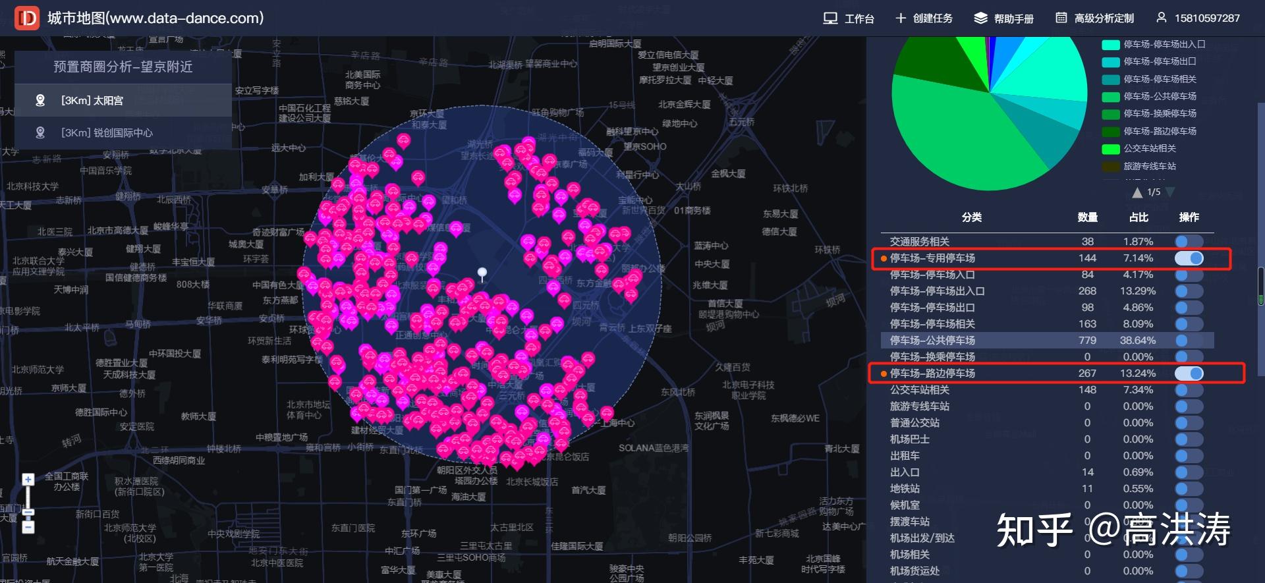
Task: Open user account 15810597287
Action: (1207, 18)
